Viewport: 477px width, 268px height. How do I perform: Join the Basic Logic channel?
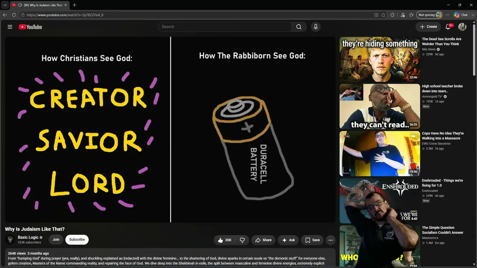point(56,240)
